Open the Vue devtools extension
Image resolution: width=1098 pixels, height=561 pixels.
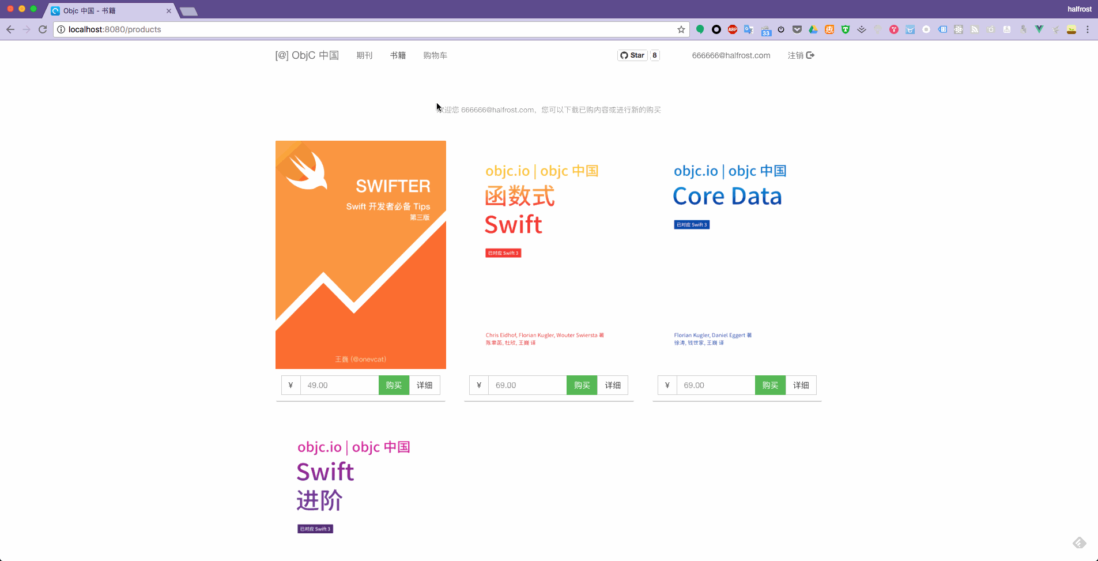1039,29
